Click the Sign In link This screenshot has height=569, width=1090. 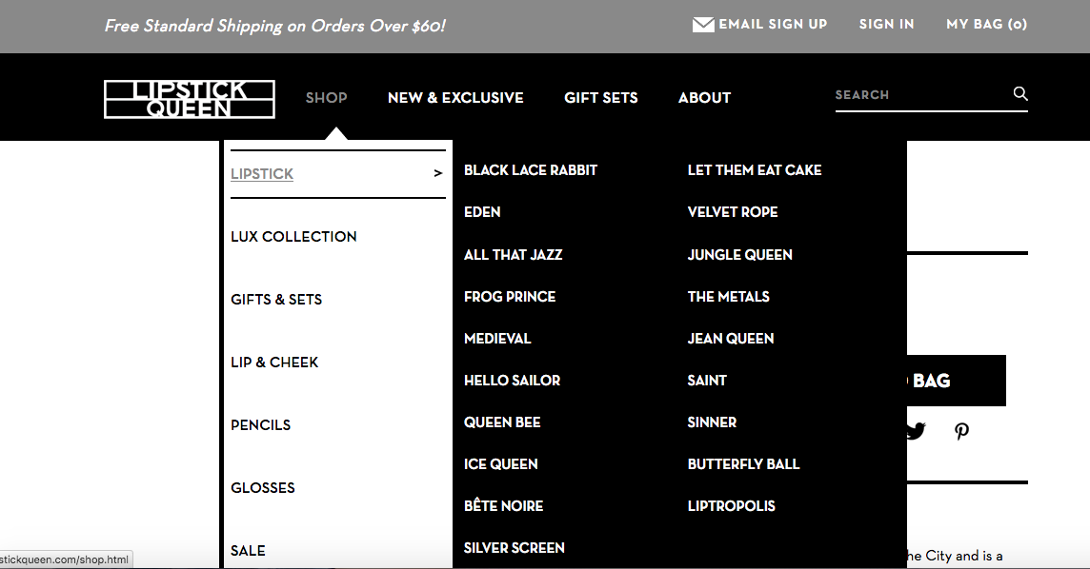click(886, 25)
